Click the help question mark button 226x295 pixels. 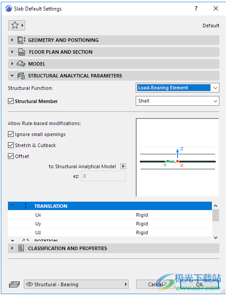[x=196, y=8]
